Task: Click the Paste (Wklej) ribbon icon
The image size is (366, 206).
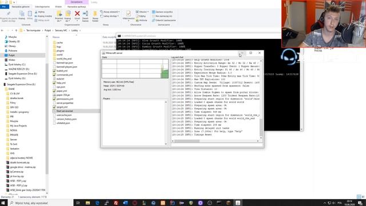Action: (x=30, y=14)
